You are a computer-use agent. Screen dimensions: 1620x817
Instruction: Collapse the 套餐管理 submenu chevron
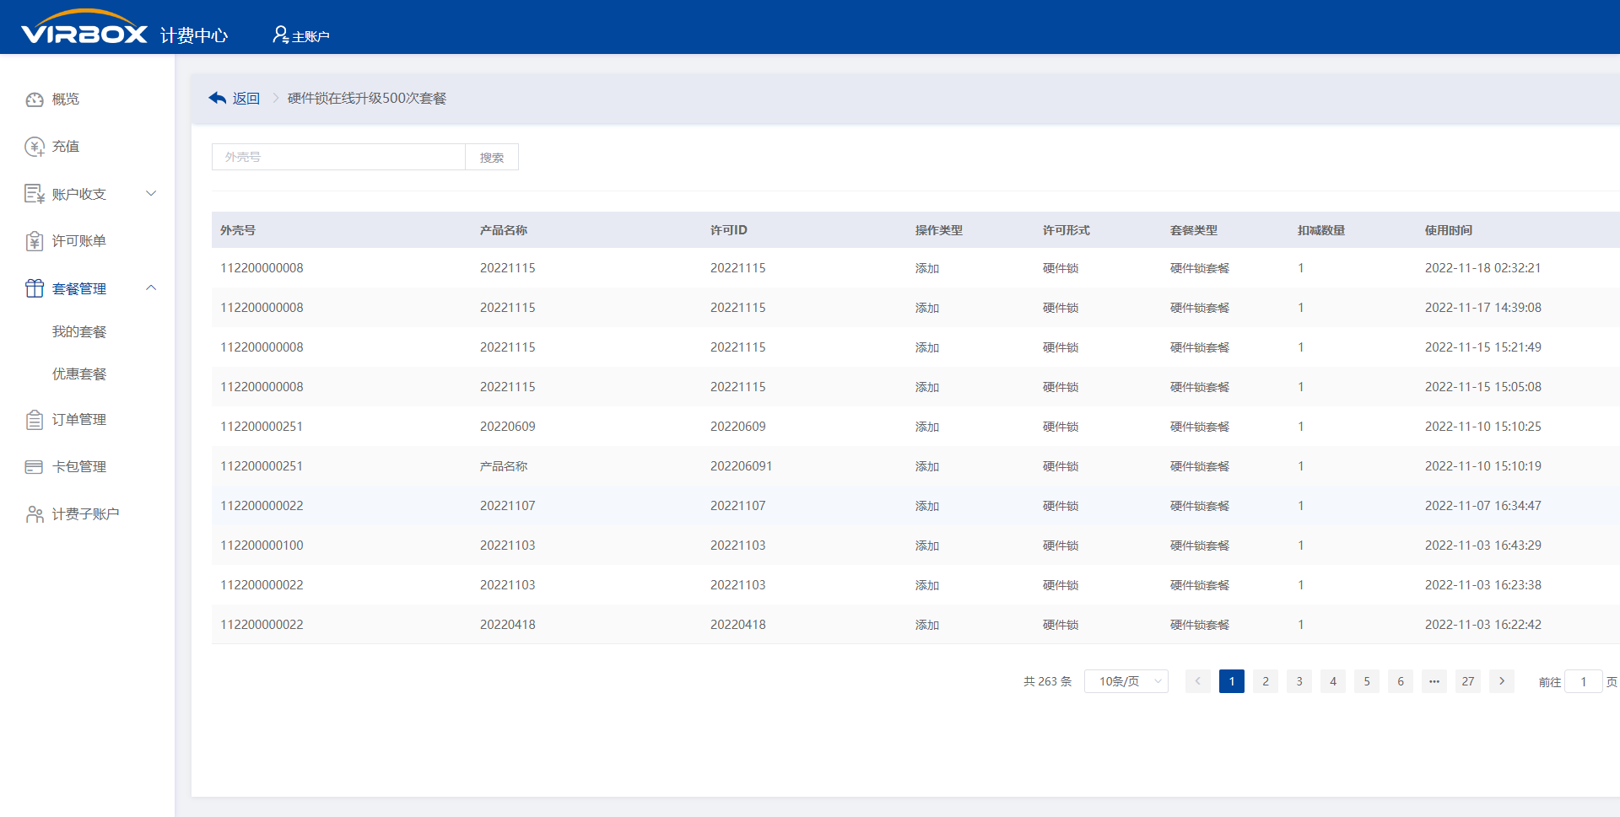[x=151, y=288]
